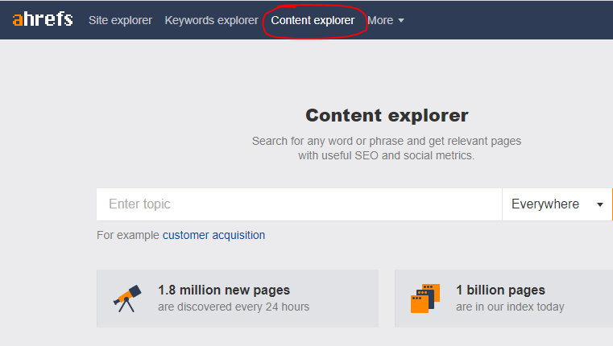Click the search description text under the heading
This screenshot has width=613, height=346.
point(387,148)
